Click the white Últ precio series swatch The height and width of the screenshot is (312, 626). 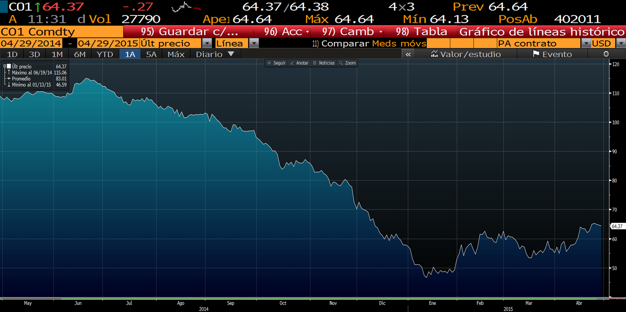pyautogui.click(x=9, y=66)
